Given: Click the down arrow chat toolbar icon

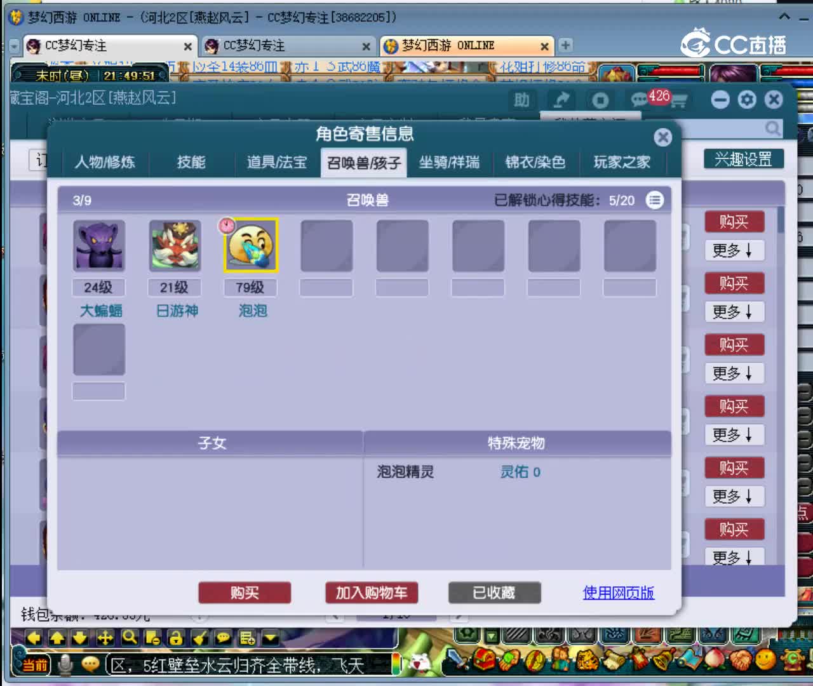Looking at the screenshot, I should [80, 638].
